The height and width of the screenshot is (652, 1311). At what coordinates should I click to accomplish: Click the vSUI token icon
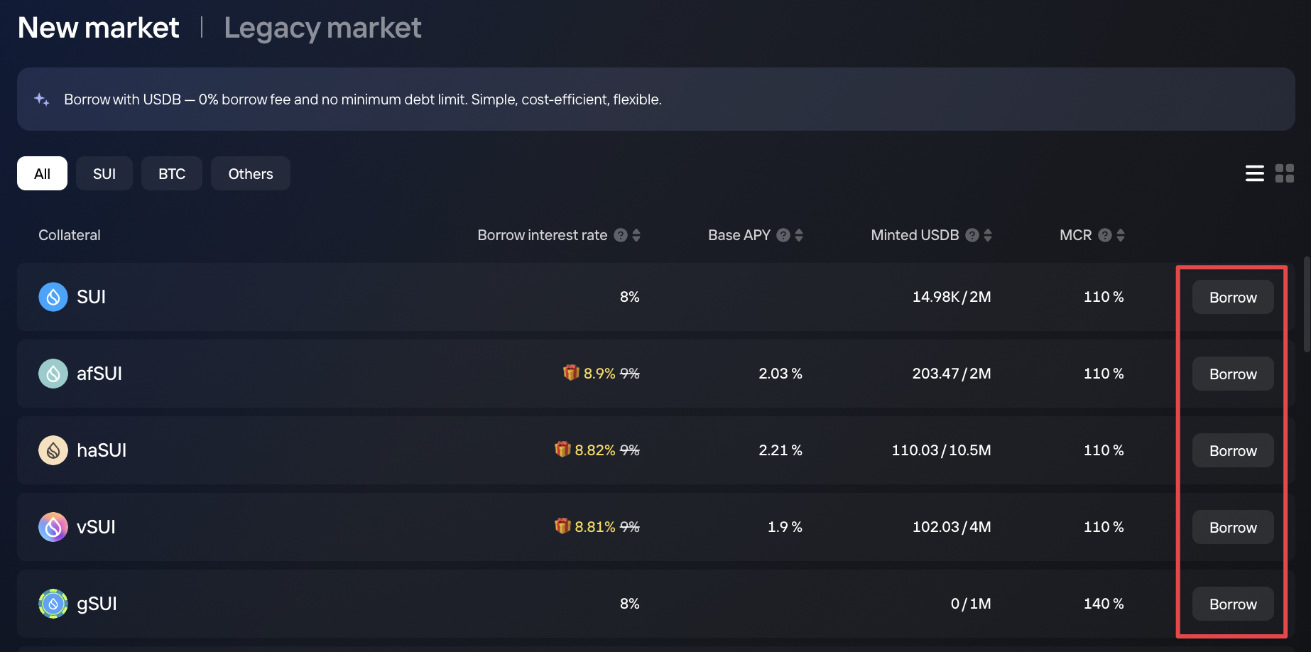pyautogui.click(x=53, y=527)
